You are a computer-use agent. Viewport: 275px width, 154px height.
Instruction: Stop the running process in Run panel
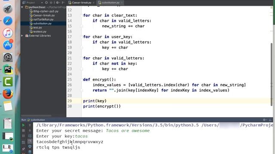pos(23,130)
